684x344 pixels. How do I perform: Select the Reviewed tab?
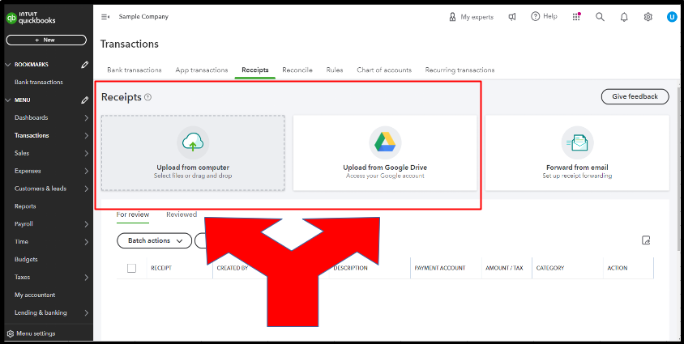(x=182, y=214)
